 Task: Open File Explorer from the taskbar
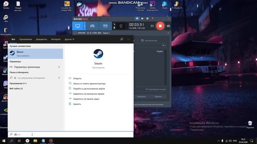pyautogui.click(x=35, y=141)
